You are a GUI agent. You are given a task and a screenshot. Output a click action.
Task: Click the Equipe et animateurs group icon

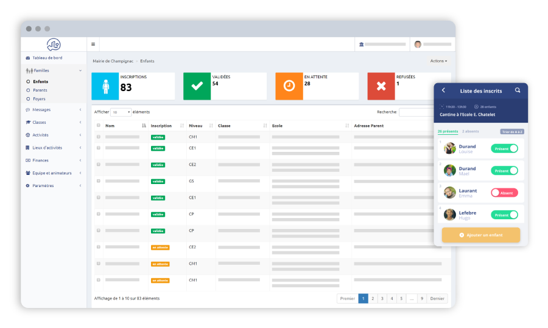28,173
